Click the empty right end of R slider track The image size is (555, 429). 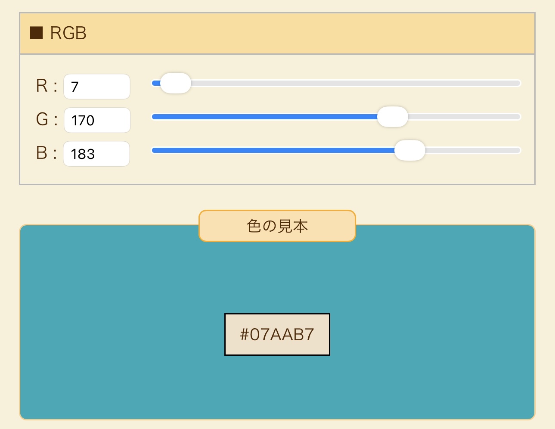pyautogui.click(x=495, y=83)
